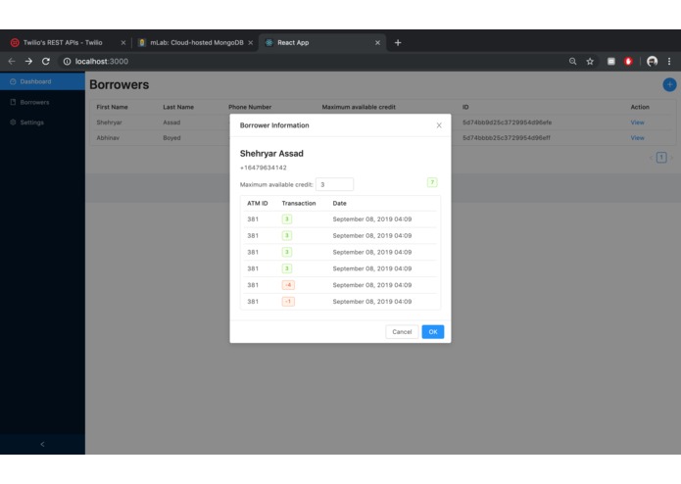The height and width of the screenshot is (484, 681).
Task: Switch to mLab Cloud-hosted MongoDB tab
Action: coord(195,42)
